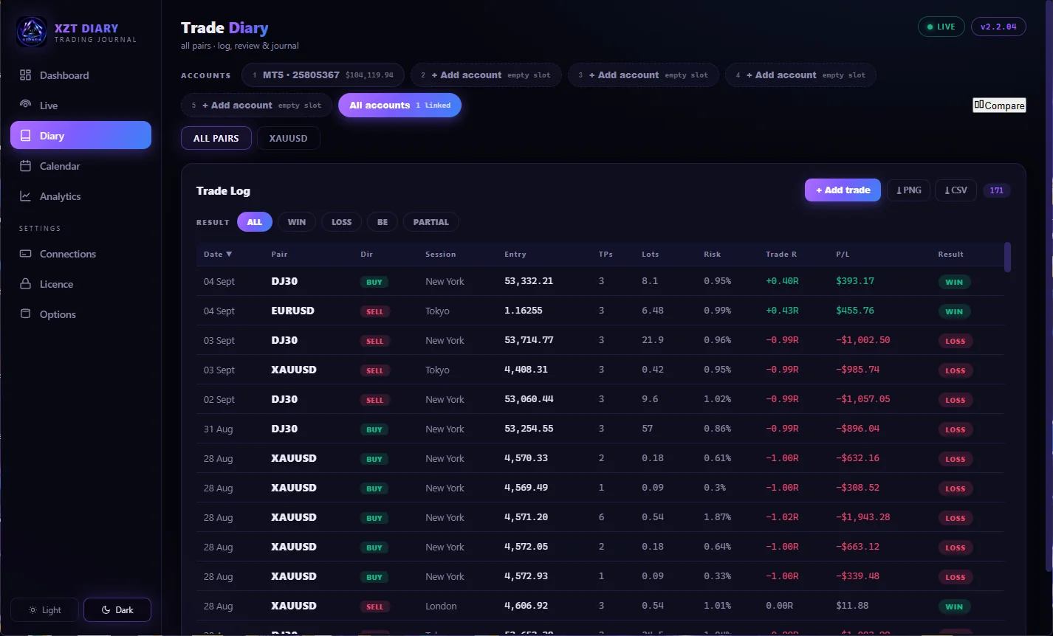Click the Options database icon in sidebar
Viewport: 1053px width, 636px height.
(25, 314)
